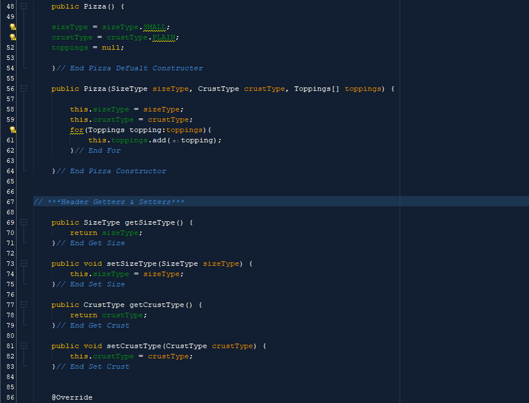Image resolution: width=529 pixels, height=403 pixels.
Task: Click the '// End For' comment
Action: (97, 150)
